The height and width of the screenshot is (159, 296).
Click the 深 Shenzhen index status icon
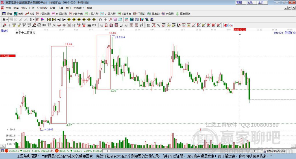tap(57, 151)
